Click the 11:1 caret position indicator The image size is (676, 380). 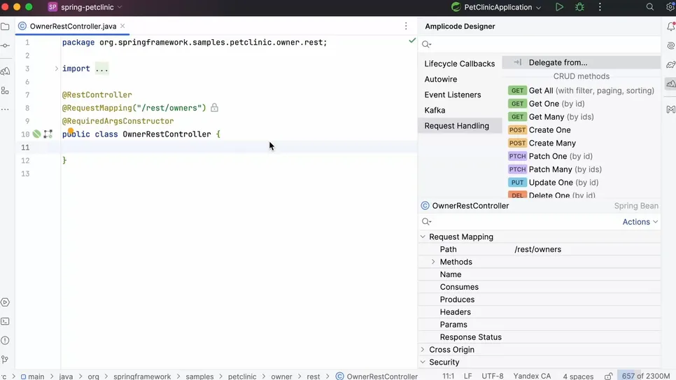pos(448,376)
